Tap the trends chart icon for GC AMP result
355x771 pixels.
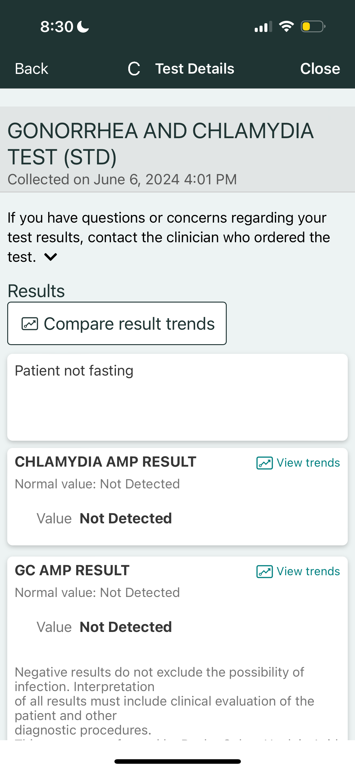(264, 572)
